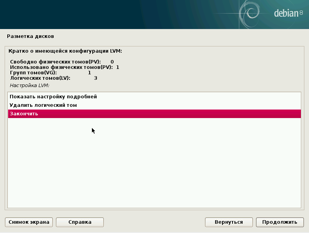Open help with "Справка" button

click(x=80, y=222)
